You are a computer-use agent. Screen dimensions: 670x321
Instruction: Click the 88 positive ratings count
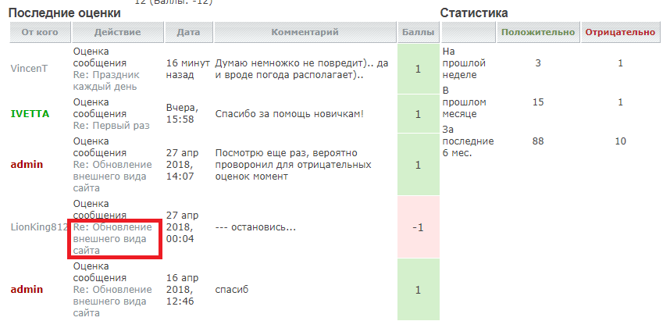(537, 141)
